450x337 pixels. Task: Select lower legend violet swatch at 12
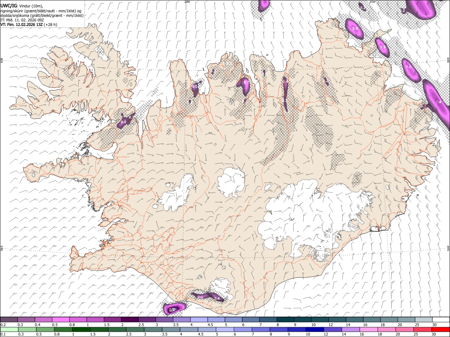point(332,329)
